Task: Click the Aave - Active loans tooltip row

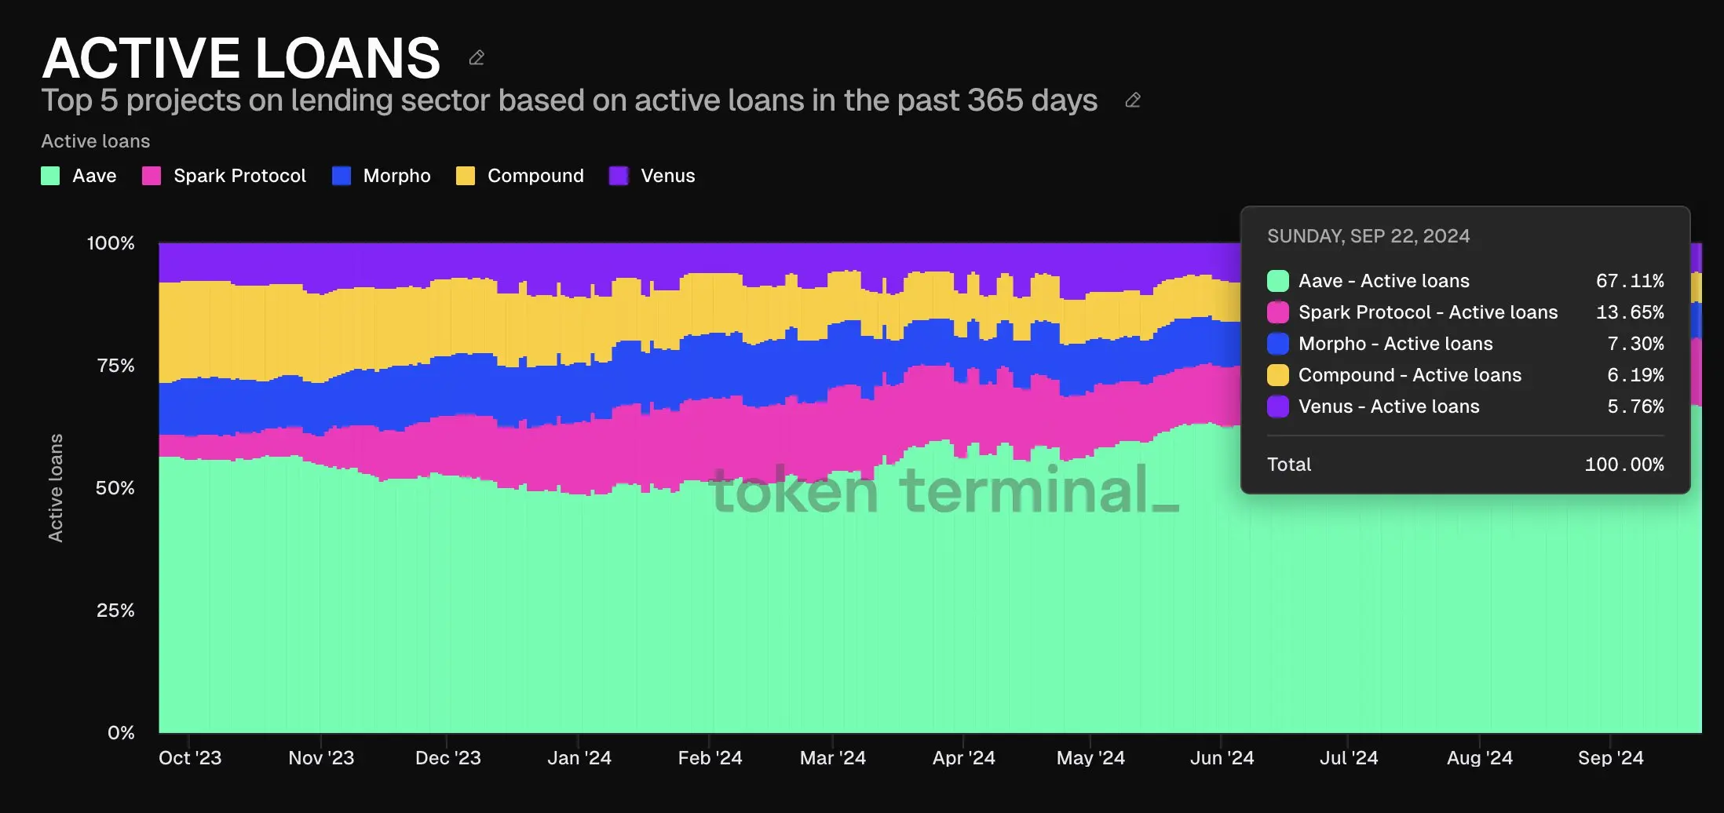Action: coord(1383,281)
